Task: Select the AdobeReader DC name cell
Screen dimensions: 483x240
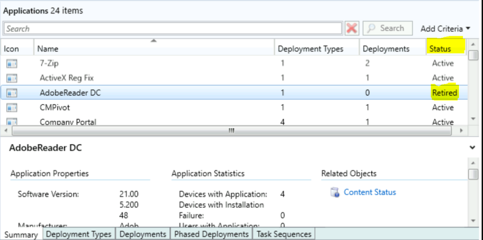Action: 70,93
